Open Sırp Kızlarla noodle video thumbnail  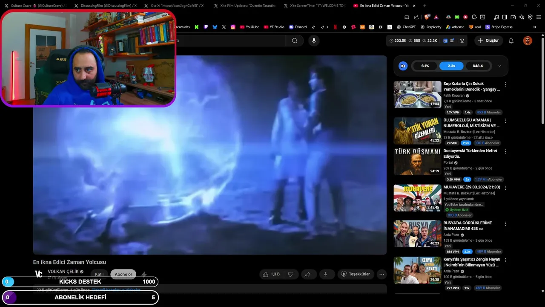pos(417,94)
